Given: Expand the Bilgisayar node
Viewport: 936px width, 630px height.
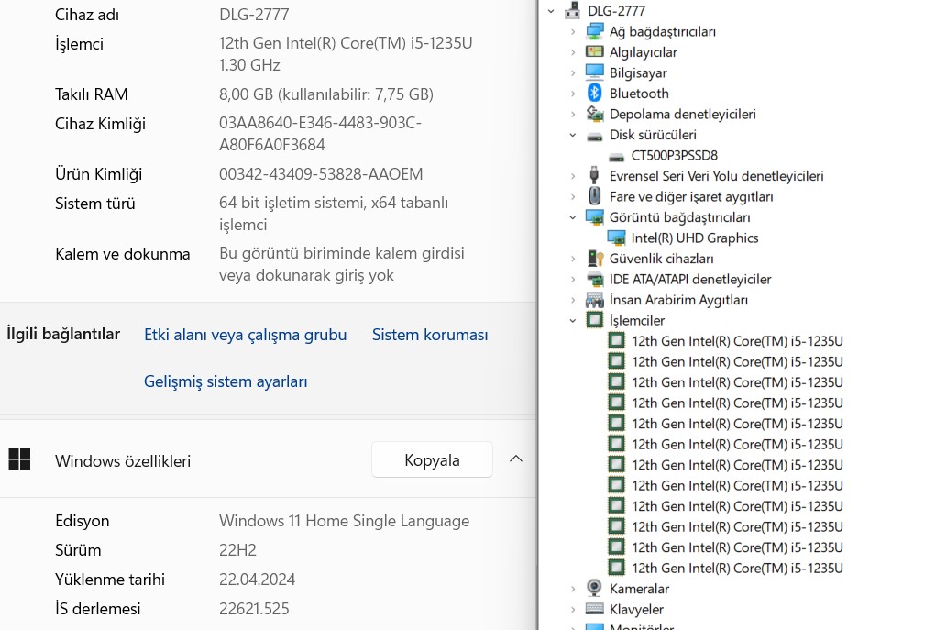Looking at the screenshot, I should (573, 72).
